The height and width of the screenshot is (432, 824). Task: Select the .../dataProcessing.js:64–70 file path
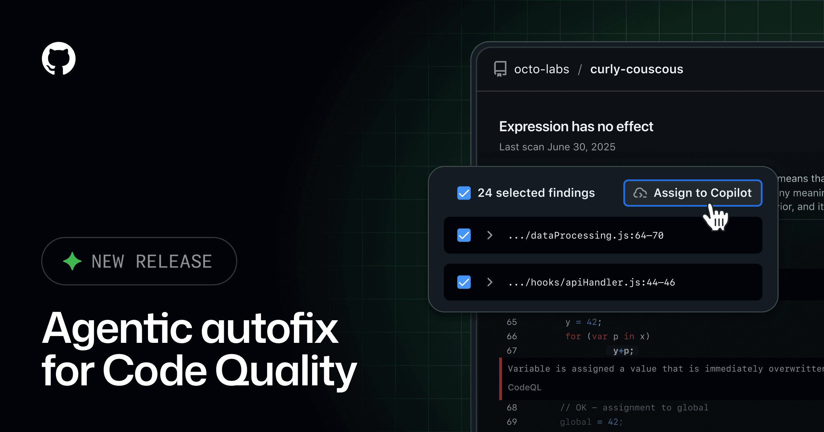586,235
